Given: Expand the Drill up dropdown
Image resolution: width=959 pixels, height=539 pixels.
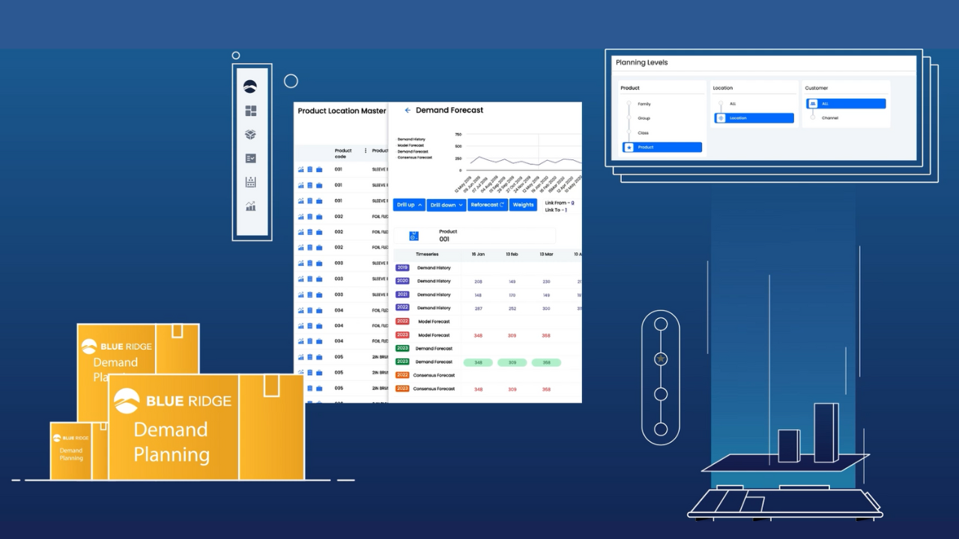Looking at the screenshot, I should click(409, 205).
